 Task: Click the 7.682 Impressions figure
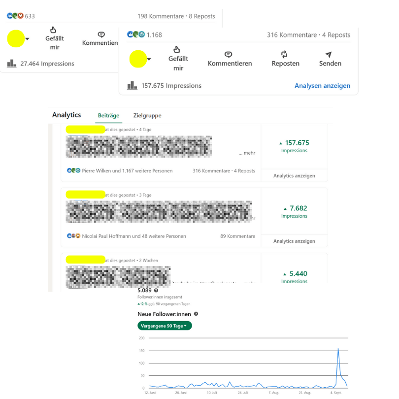point(295,211)
